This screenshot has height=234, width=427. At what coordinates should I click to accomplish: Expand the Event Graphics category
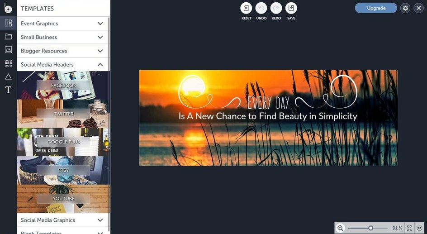click(x=62, y=24)
